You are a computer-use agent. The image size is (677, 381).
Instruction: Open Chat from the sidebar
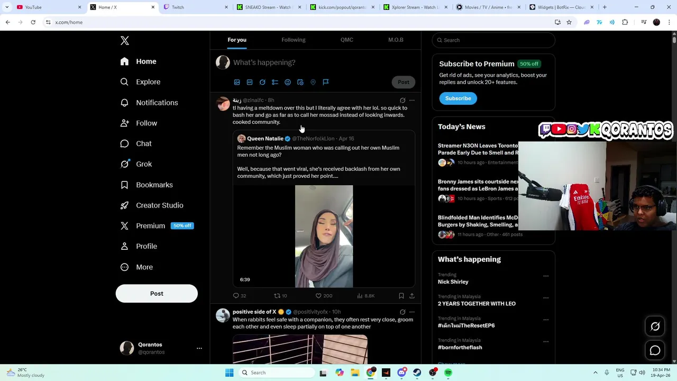(x=136, y=143)
